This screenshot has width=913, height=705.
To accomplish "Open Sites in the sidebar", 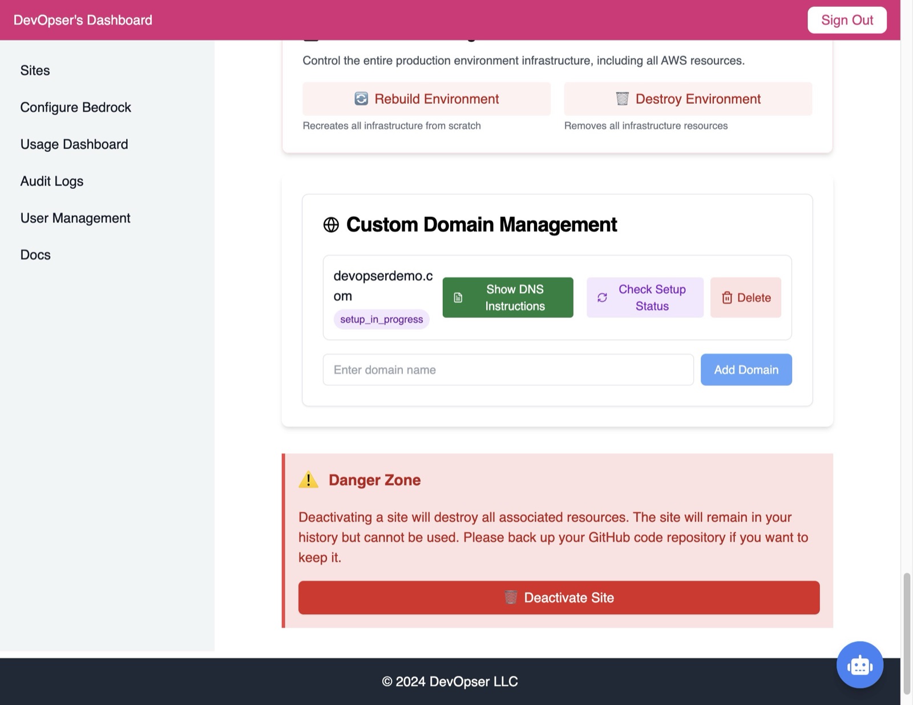I will tap(35, 70).
